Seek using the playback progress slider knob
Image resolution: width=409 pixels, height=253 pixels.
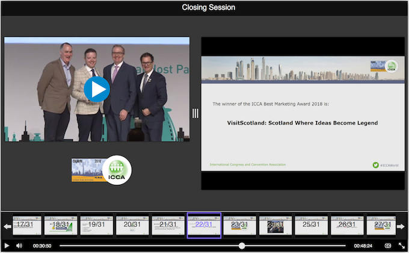(242, 246)
